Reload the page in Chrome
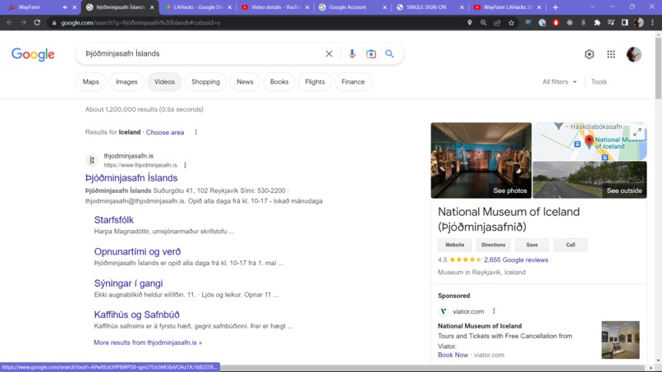Image resolution: width=662 pixels, height=372 pixels. coord(37,23)
